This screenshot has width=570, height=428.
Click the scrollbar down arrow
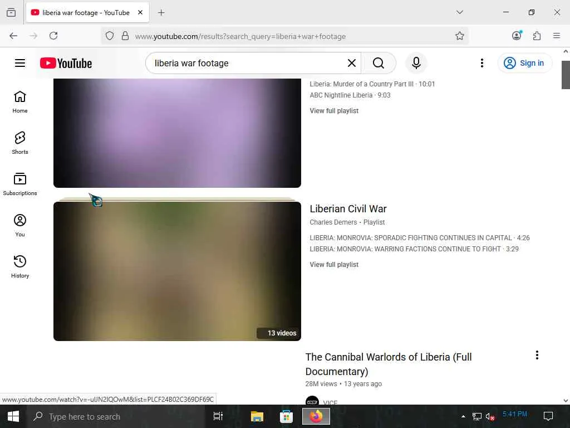click(566, 401)
